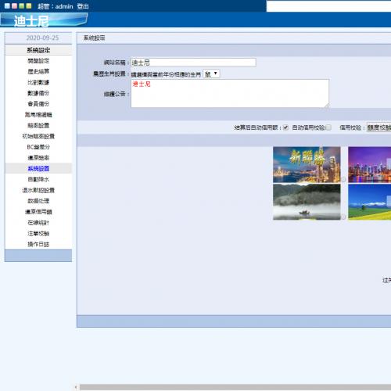Click into the 維護公告 text area

[x=230, y=93]
